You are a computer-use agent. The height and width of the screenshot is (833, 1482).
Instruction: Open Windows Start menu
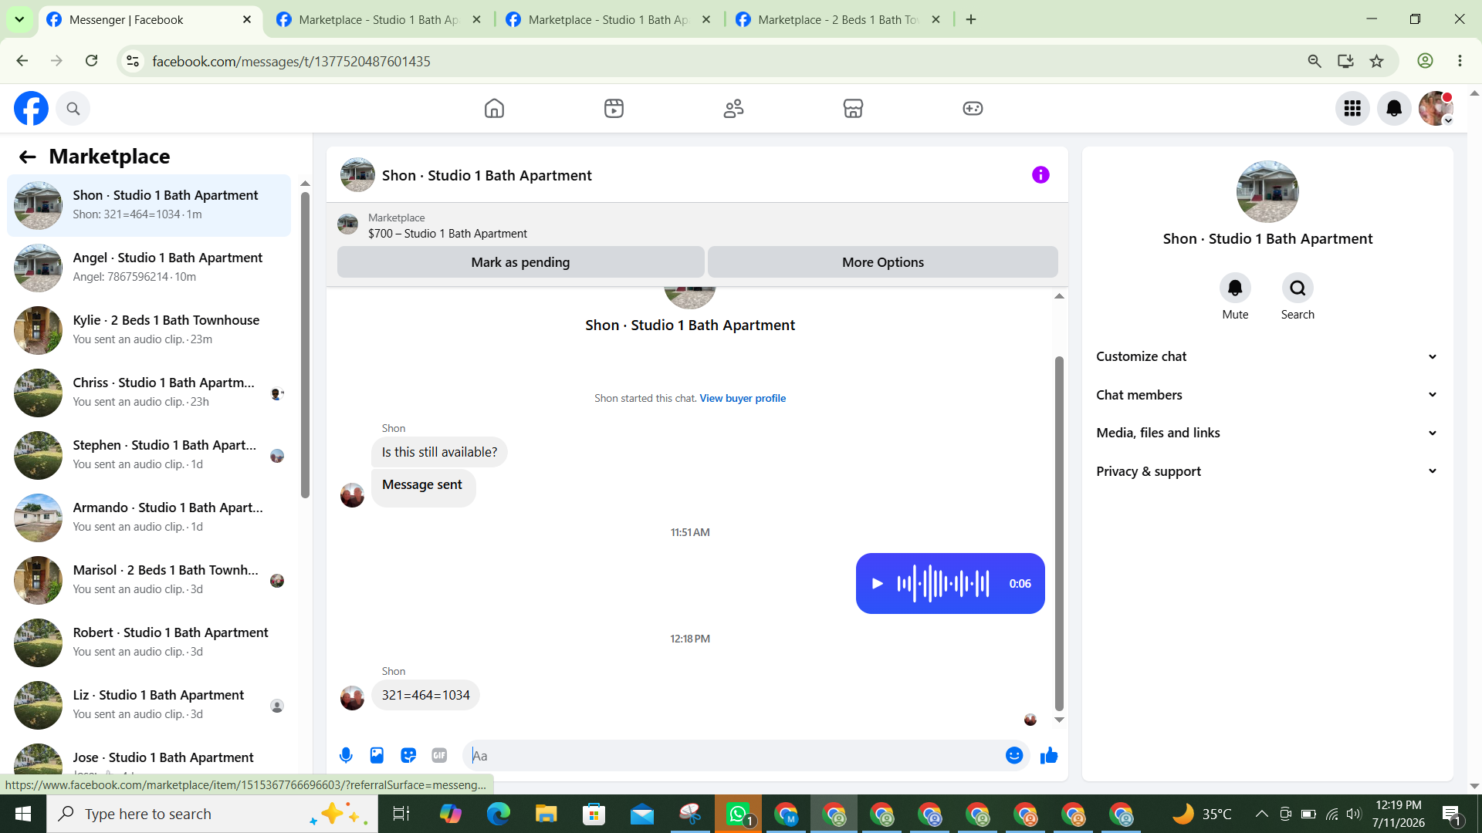(23, 814)
